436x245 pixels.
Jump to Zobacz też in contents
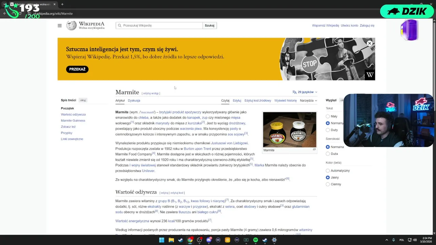click(x=68, y=127)
